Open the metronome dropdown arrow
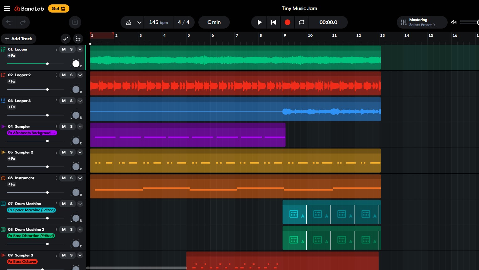Viewport: 479px width, 270px height. (x=139, y=22)
